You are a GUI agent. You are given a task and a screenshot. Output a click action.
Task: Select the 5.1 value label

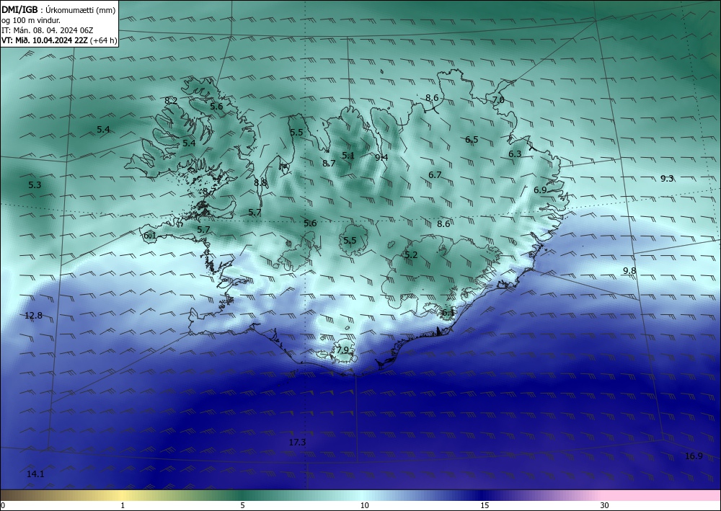348,156
